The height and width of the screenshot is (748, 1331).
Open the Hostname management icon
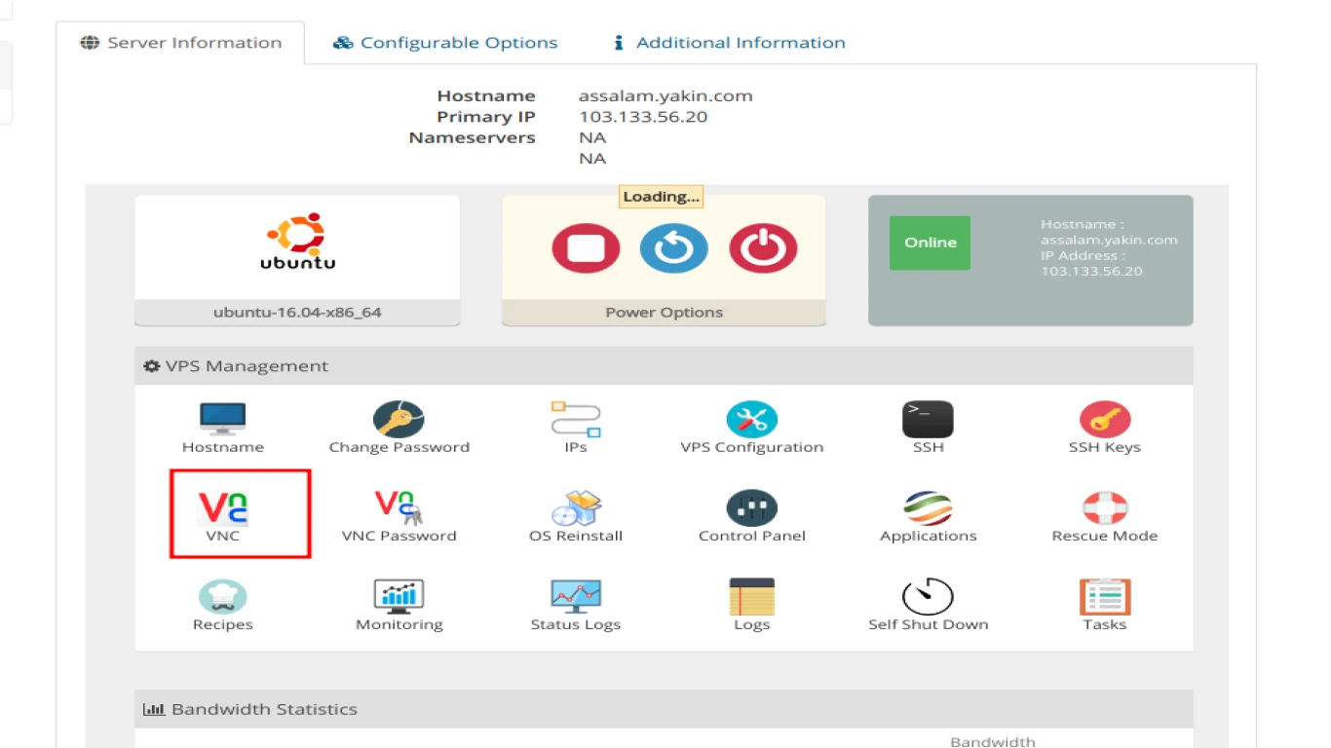coord(223,419)
